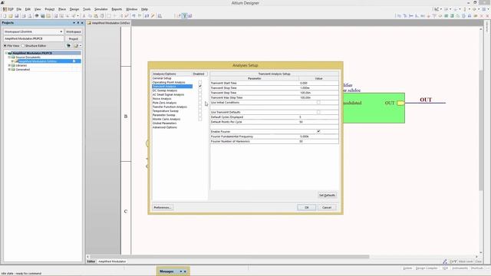The height and width of the screenshot is (276, 491).
Task: Open the DXP menu
Action: click(x=8, y=9)
